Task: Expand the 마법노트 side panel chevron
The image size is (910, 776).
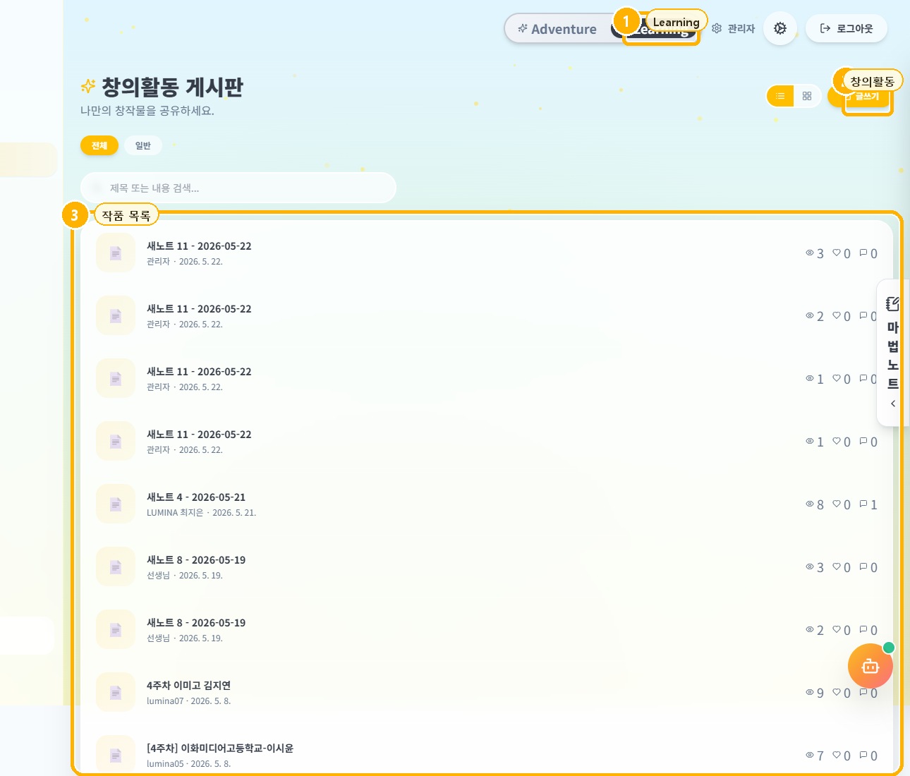Action: (893, 404)
